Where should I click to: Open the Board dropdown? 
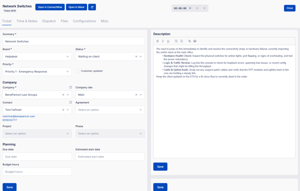[37, 57]
